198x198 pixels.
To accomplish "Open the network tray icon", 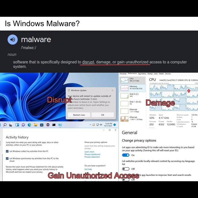I will coord(97,125).
